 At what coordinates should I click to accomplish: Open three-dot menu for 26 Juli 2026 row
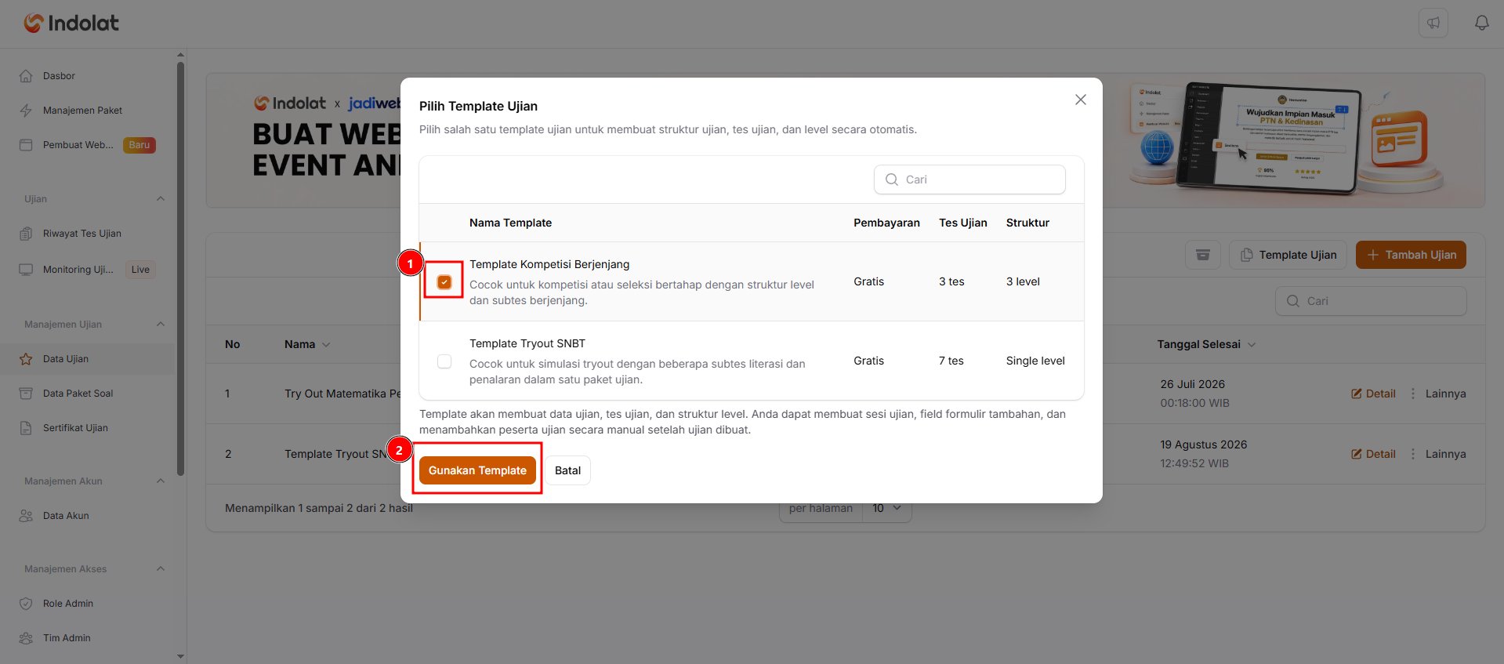pos(1413,394)
